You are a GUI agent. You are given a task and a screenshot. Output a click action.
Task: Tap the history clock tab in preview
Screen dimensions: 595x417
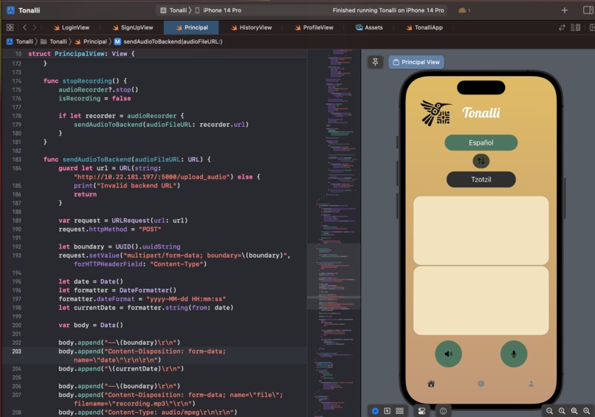point(481,384)
